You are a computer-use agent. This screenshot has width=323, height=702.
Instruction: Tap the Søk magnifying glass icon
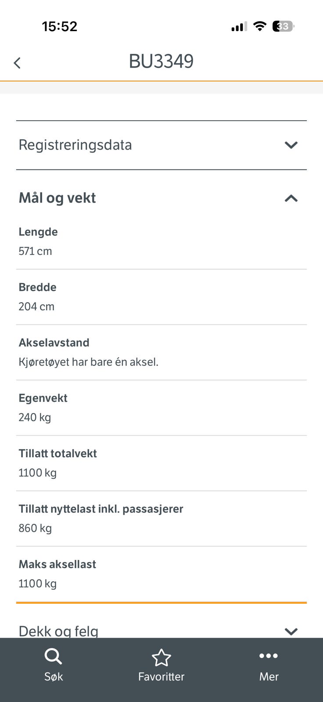tap(53, 657)
